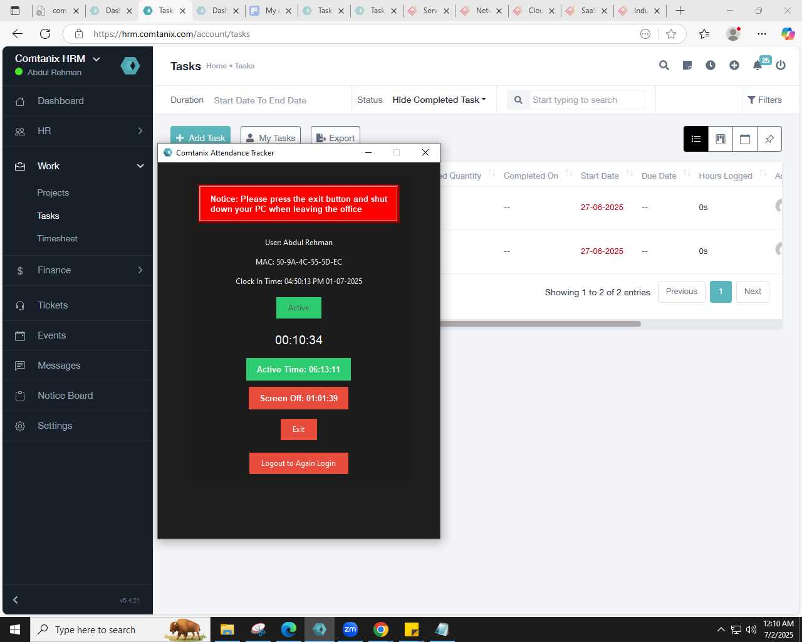Open the browser profile avatar icon

point(733,34)
